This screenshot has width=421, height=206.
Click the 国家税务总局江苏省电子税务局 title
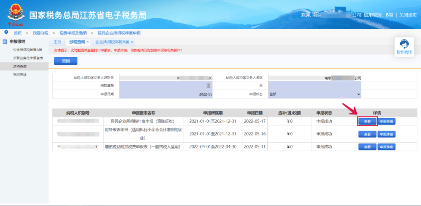88,15
